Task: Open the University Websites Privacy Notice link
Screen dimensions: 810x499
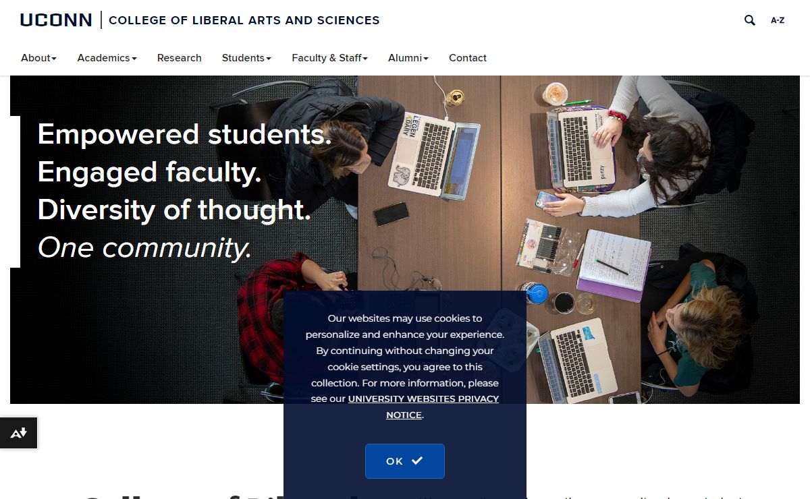Action: coord(423,399)
